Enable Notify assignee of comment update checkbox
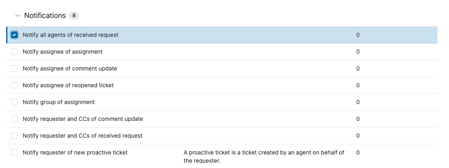The height and width of the screenshot is (168, 449). (x=14, y=68)
